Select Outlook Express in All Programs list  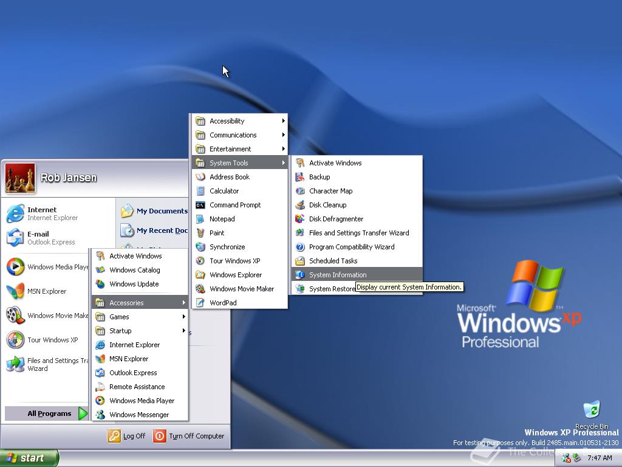(x=140, y=373)
